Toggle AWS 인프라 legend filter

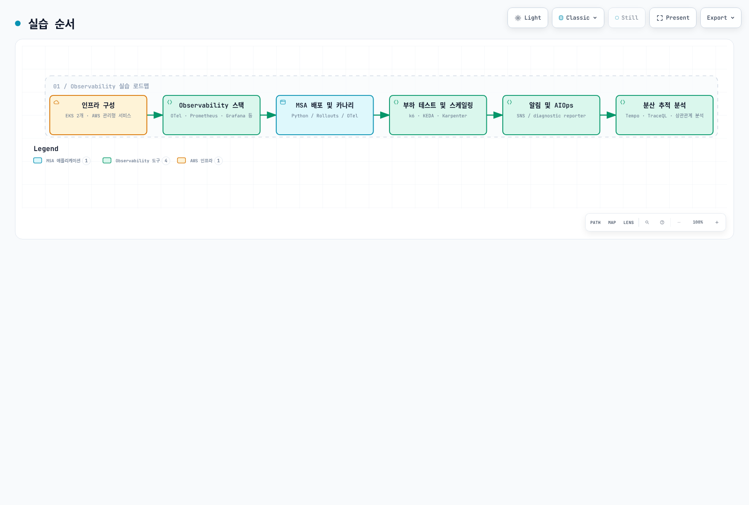200,161
